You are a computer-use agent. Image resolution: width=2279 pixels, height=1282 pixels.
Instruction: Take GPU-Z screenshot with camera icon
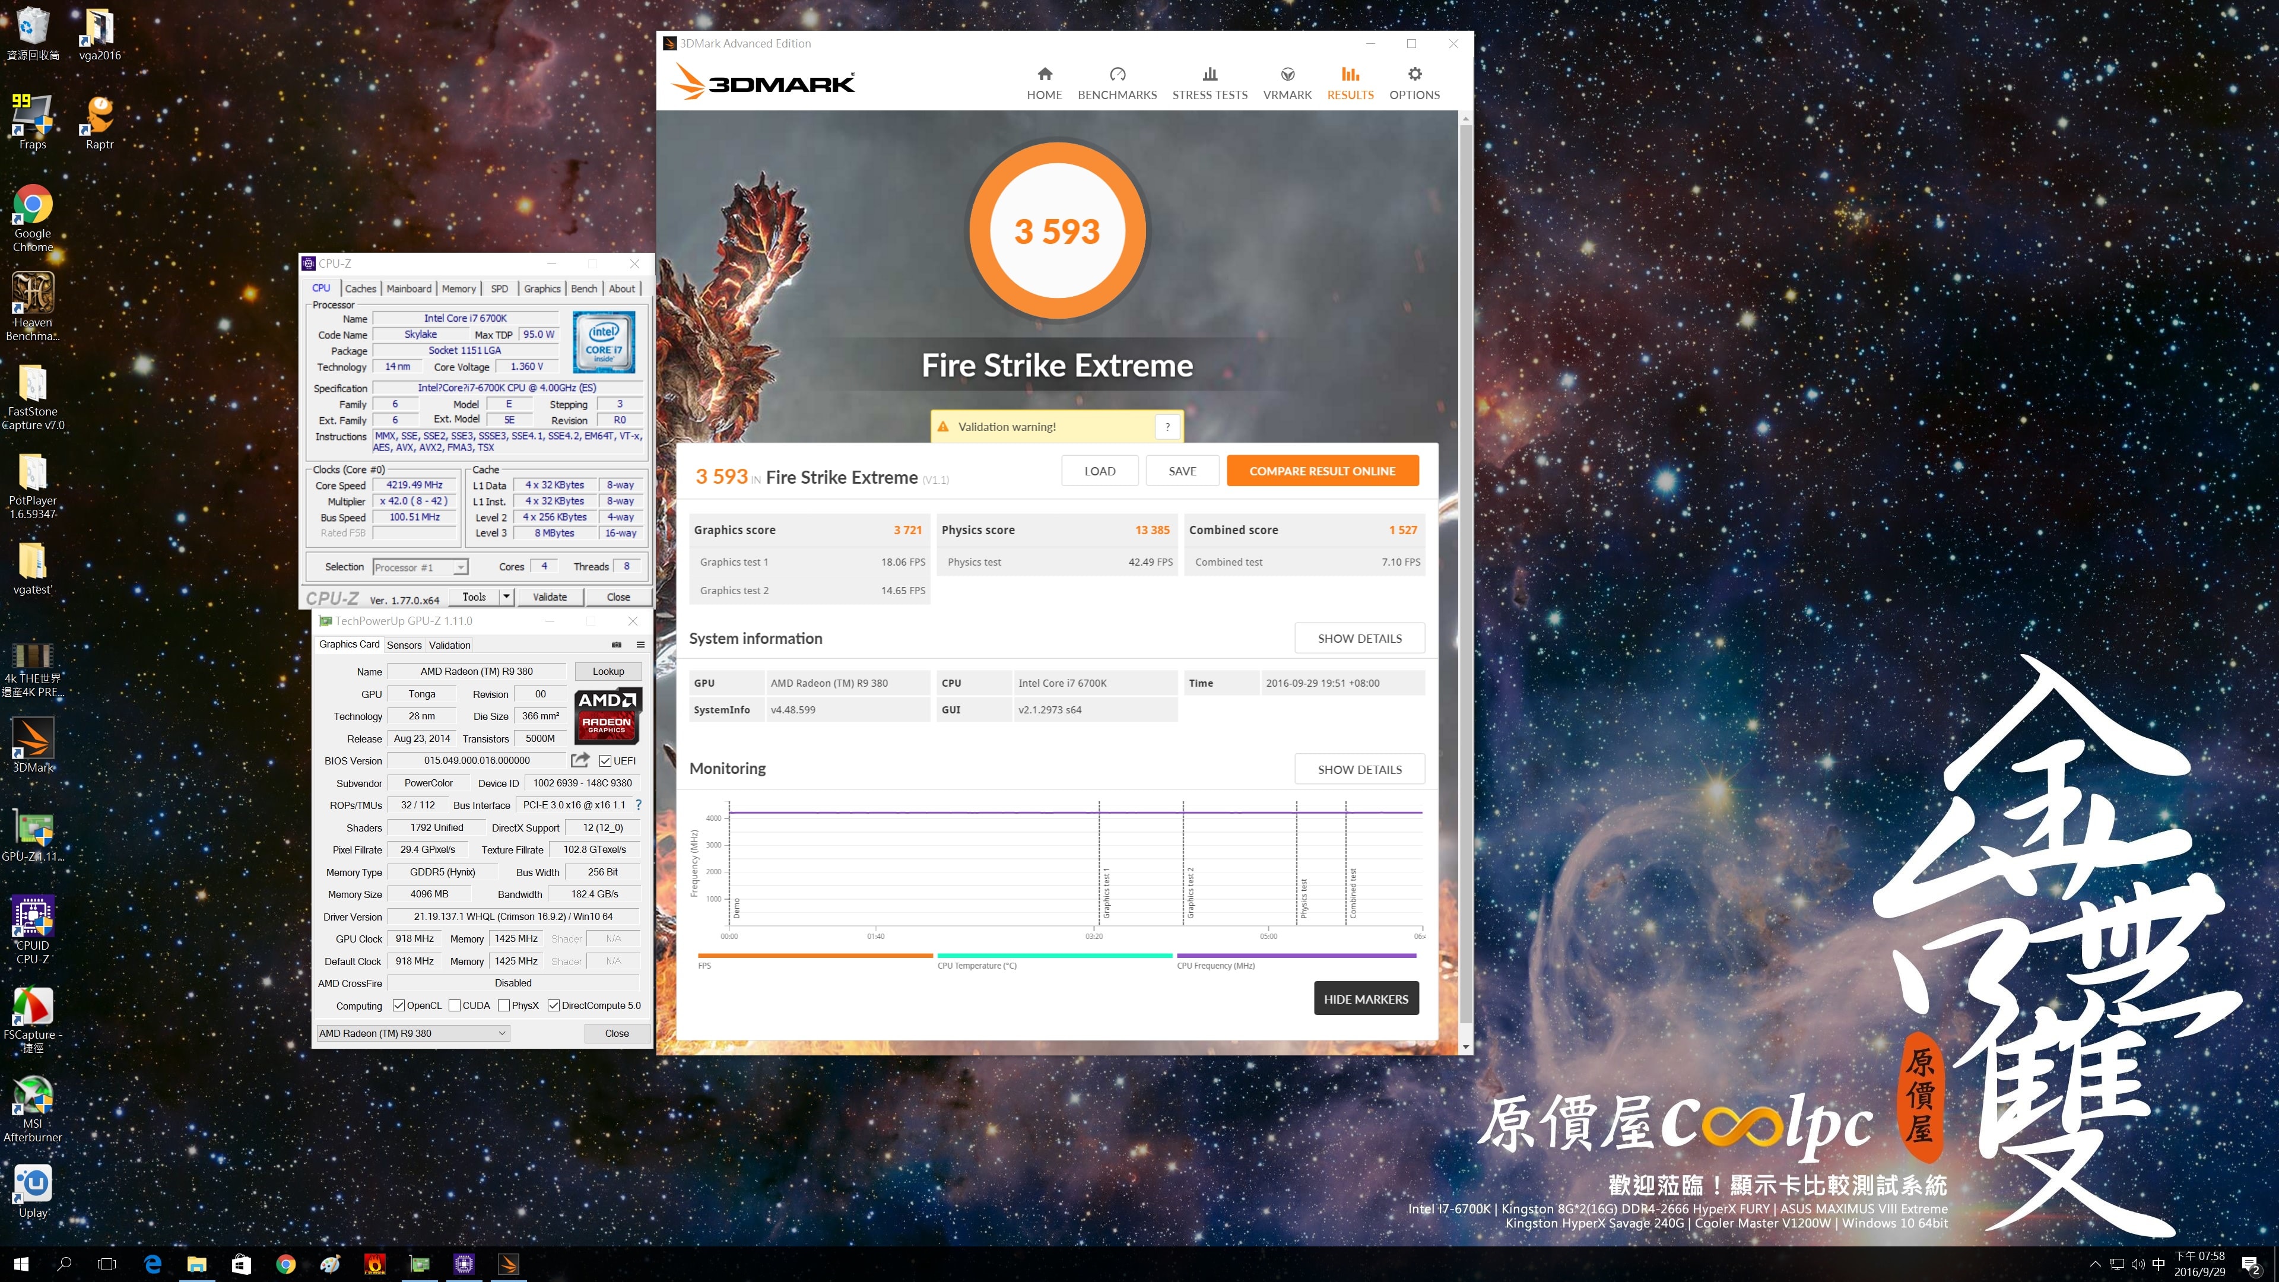coord(617,645)
